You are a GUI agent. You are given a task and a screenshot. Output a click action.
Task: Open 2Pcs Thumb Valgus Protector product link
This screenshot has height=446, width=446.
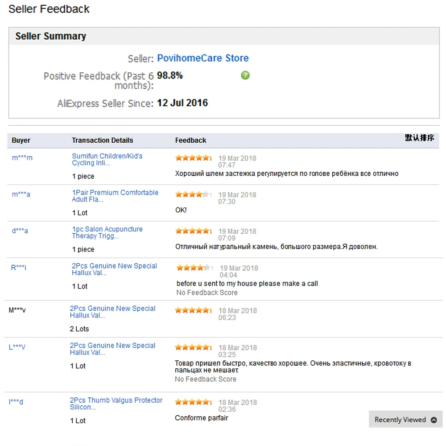coord(116,404)
